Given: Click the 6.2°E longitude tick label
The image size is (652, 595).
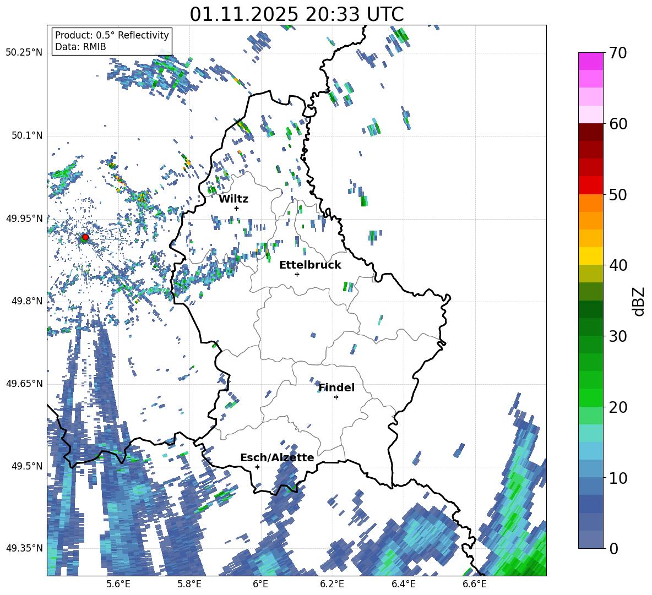Looking at the screenshot, I should click(332, 584).
